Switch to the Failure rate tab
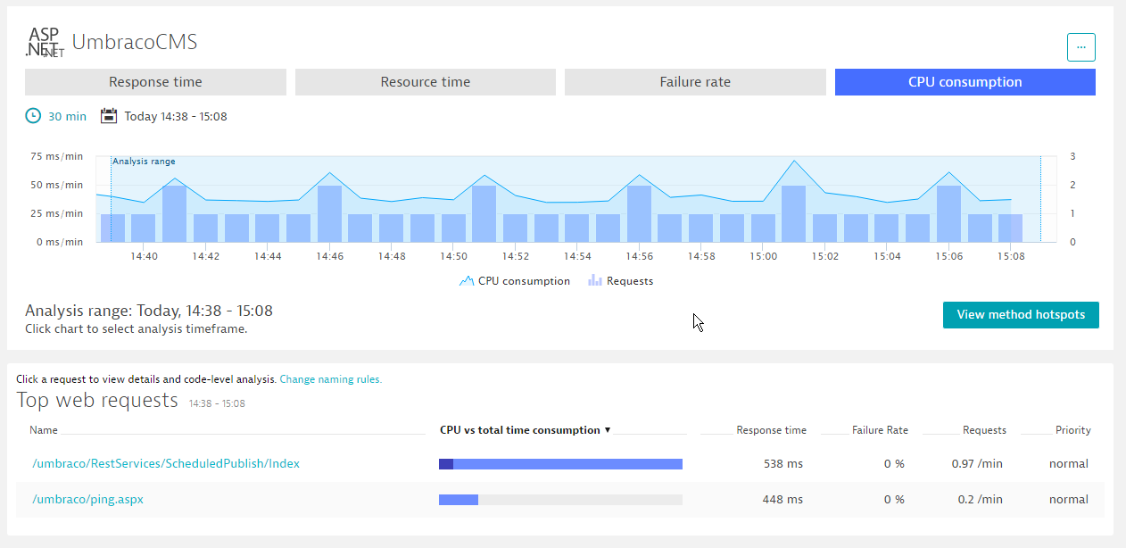 point(695,82)
